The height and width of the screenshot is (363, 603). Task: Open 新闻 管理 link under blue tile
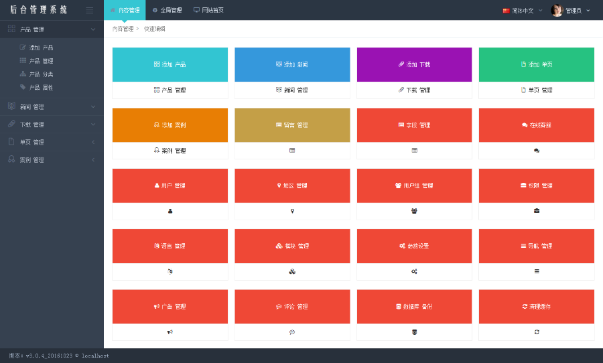pos(292,90)
